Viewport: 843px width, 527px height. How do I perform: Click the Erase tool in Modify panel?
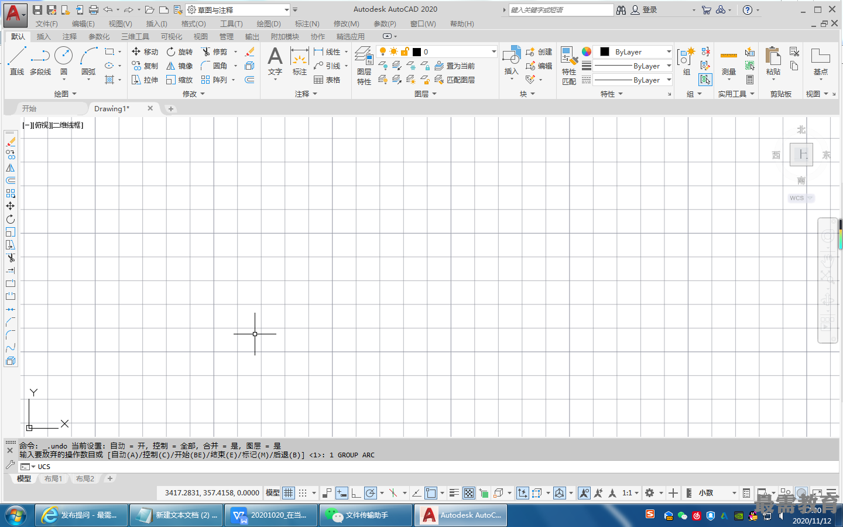coord(250,52)
